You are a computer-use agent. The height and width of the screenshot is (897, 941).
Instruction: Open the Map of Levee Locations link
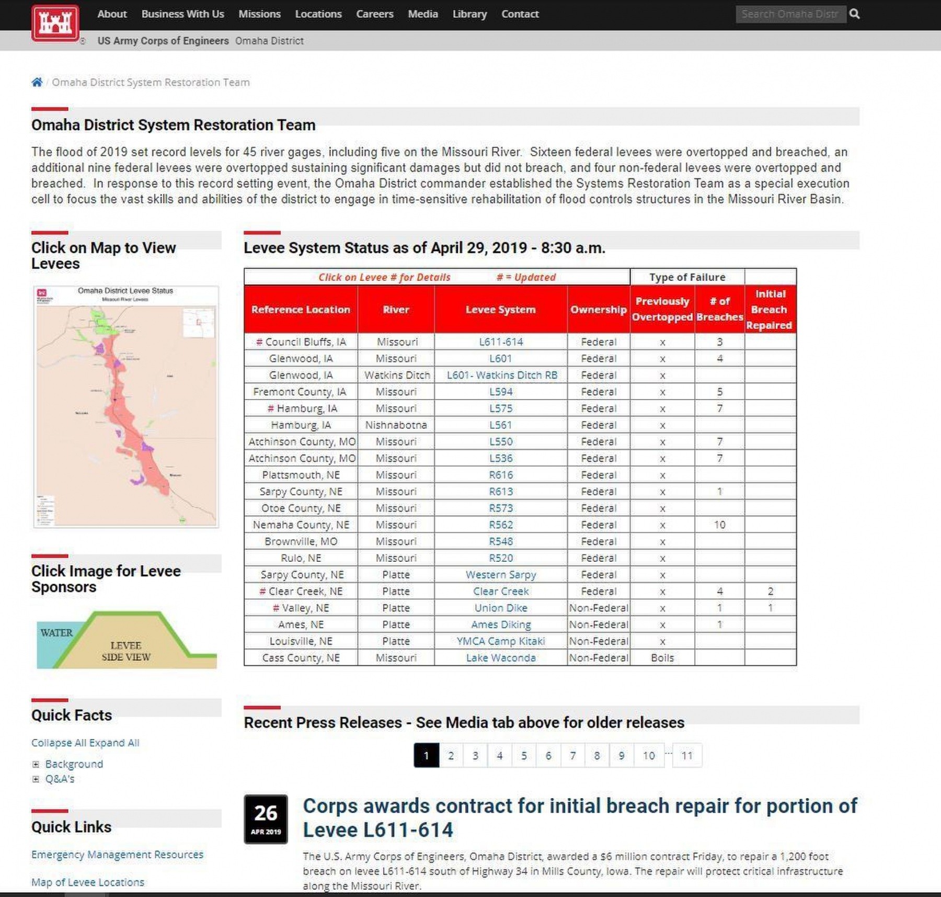88,882
